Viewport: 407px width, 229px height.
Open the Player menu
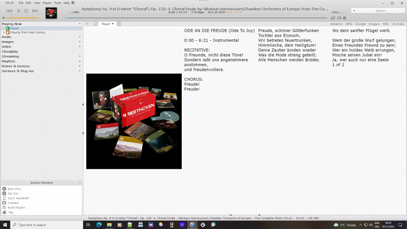(x=47, y=3)
